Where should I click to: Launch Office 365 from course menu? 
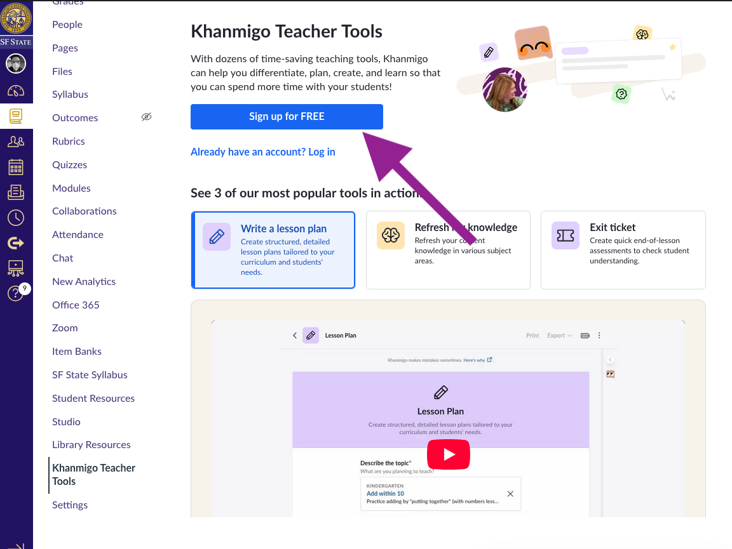tap(76, 305)
